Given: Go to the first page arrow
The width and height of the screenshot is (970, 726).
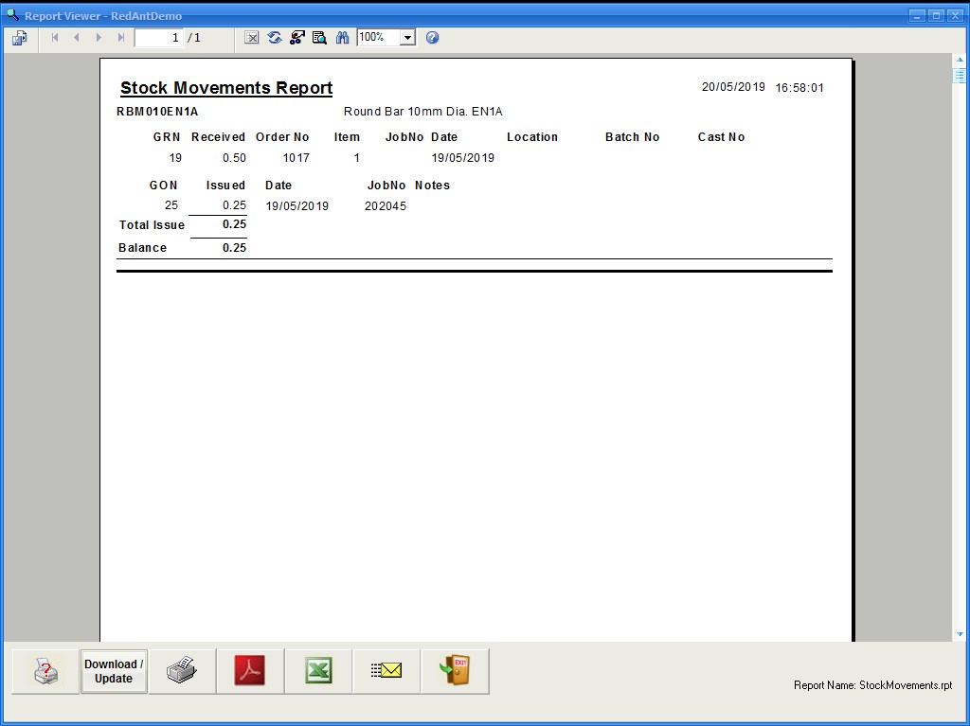Looking at the screenshot, I should (54, 38).
